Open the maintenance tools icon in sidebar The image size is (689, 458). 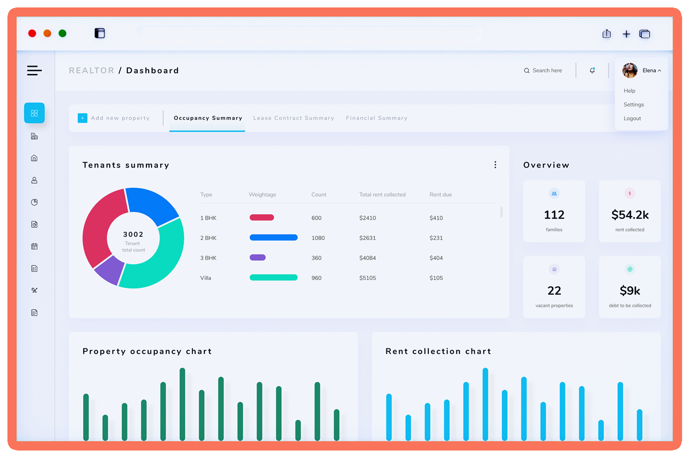pos(34,290)
